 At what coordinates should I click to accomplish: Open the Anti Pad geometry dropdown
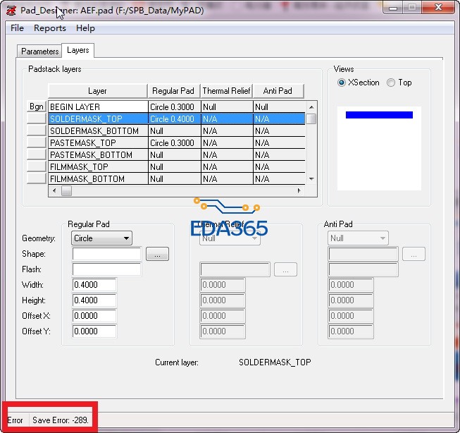pos(358,238)
